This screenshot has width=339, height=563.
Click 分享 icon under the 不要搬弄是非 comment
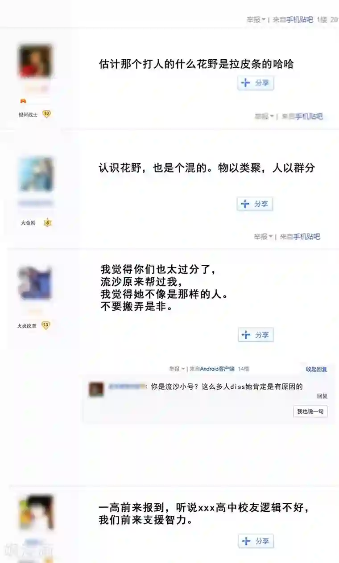(x=256, y=335)
